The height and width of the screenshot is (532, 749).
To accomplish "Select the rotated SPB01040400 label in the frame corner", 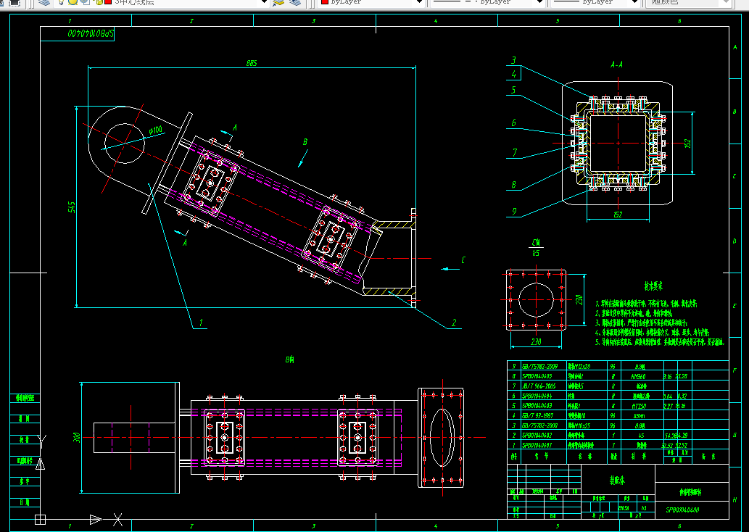I will point(91,33).
